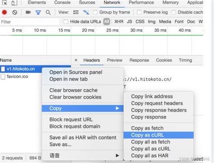The width and height of the screenshot is (214, 163).
Task: Toggle the blue filter funnel icon
Action: 38,12
